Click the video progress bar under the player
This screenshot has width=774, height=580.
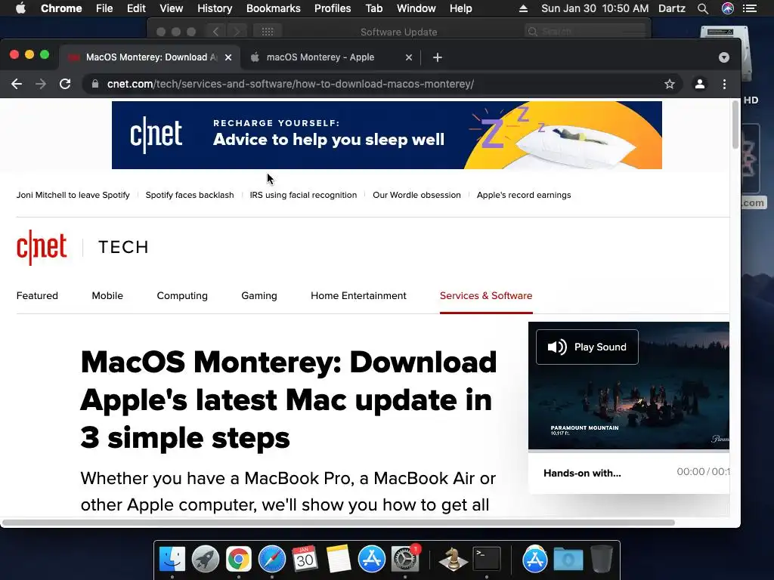tap(628, 451)
